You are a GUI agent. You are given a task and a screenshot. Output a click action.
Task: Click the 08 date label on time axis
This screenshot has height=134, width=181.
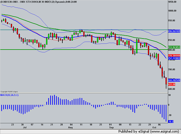[120, 125]
